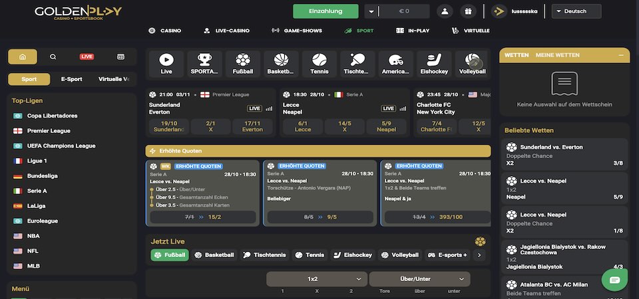Click the GoldenPlay logo
The height and width of the screenshot is (299, 639).
(x=79, y=13)
